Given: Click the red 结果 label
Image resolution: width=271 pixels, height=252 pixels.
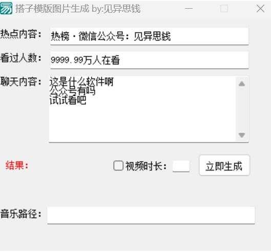Looking at the screenshot, I should [17, 165].
